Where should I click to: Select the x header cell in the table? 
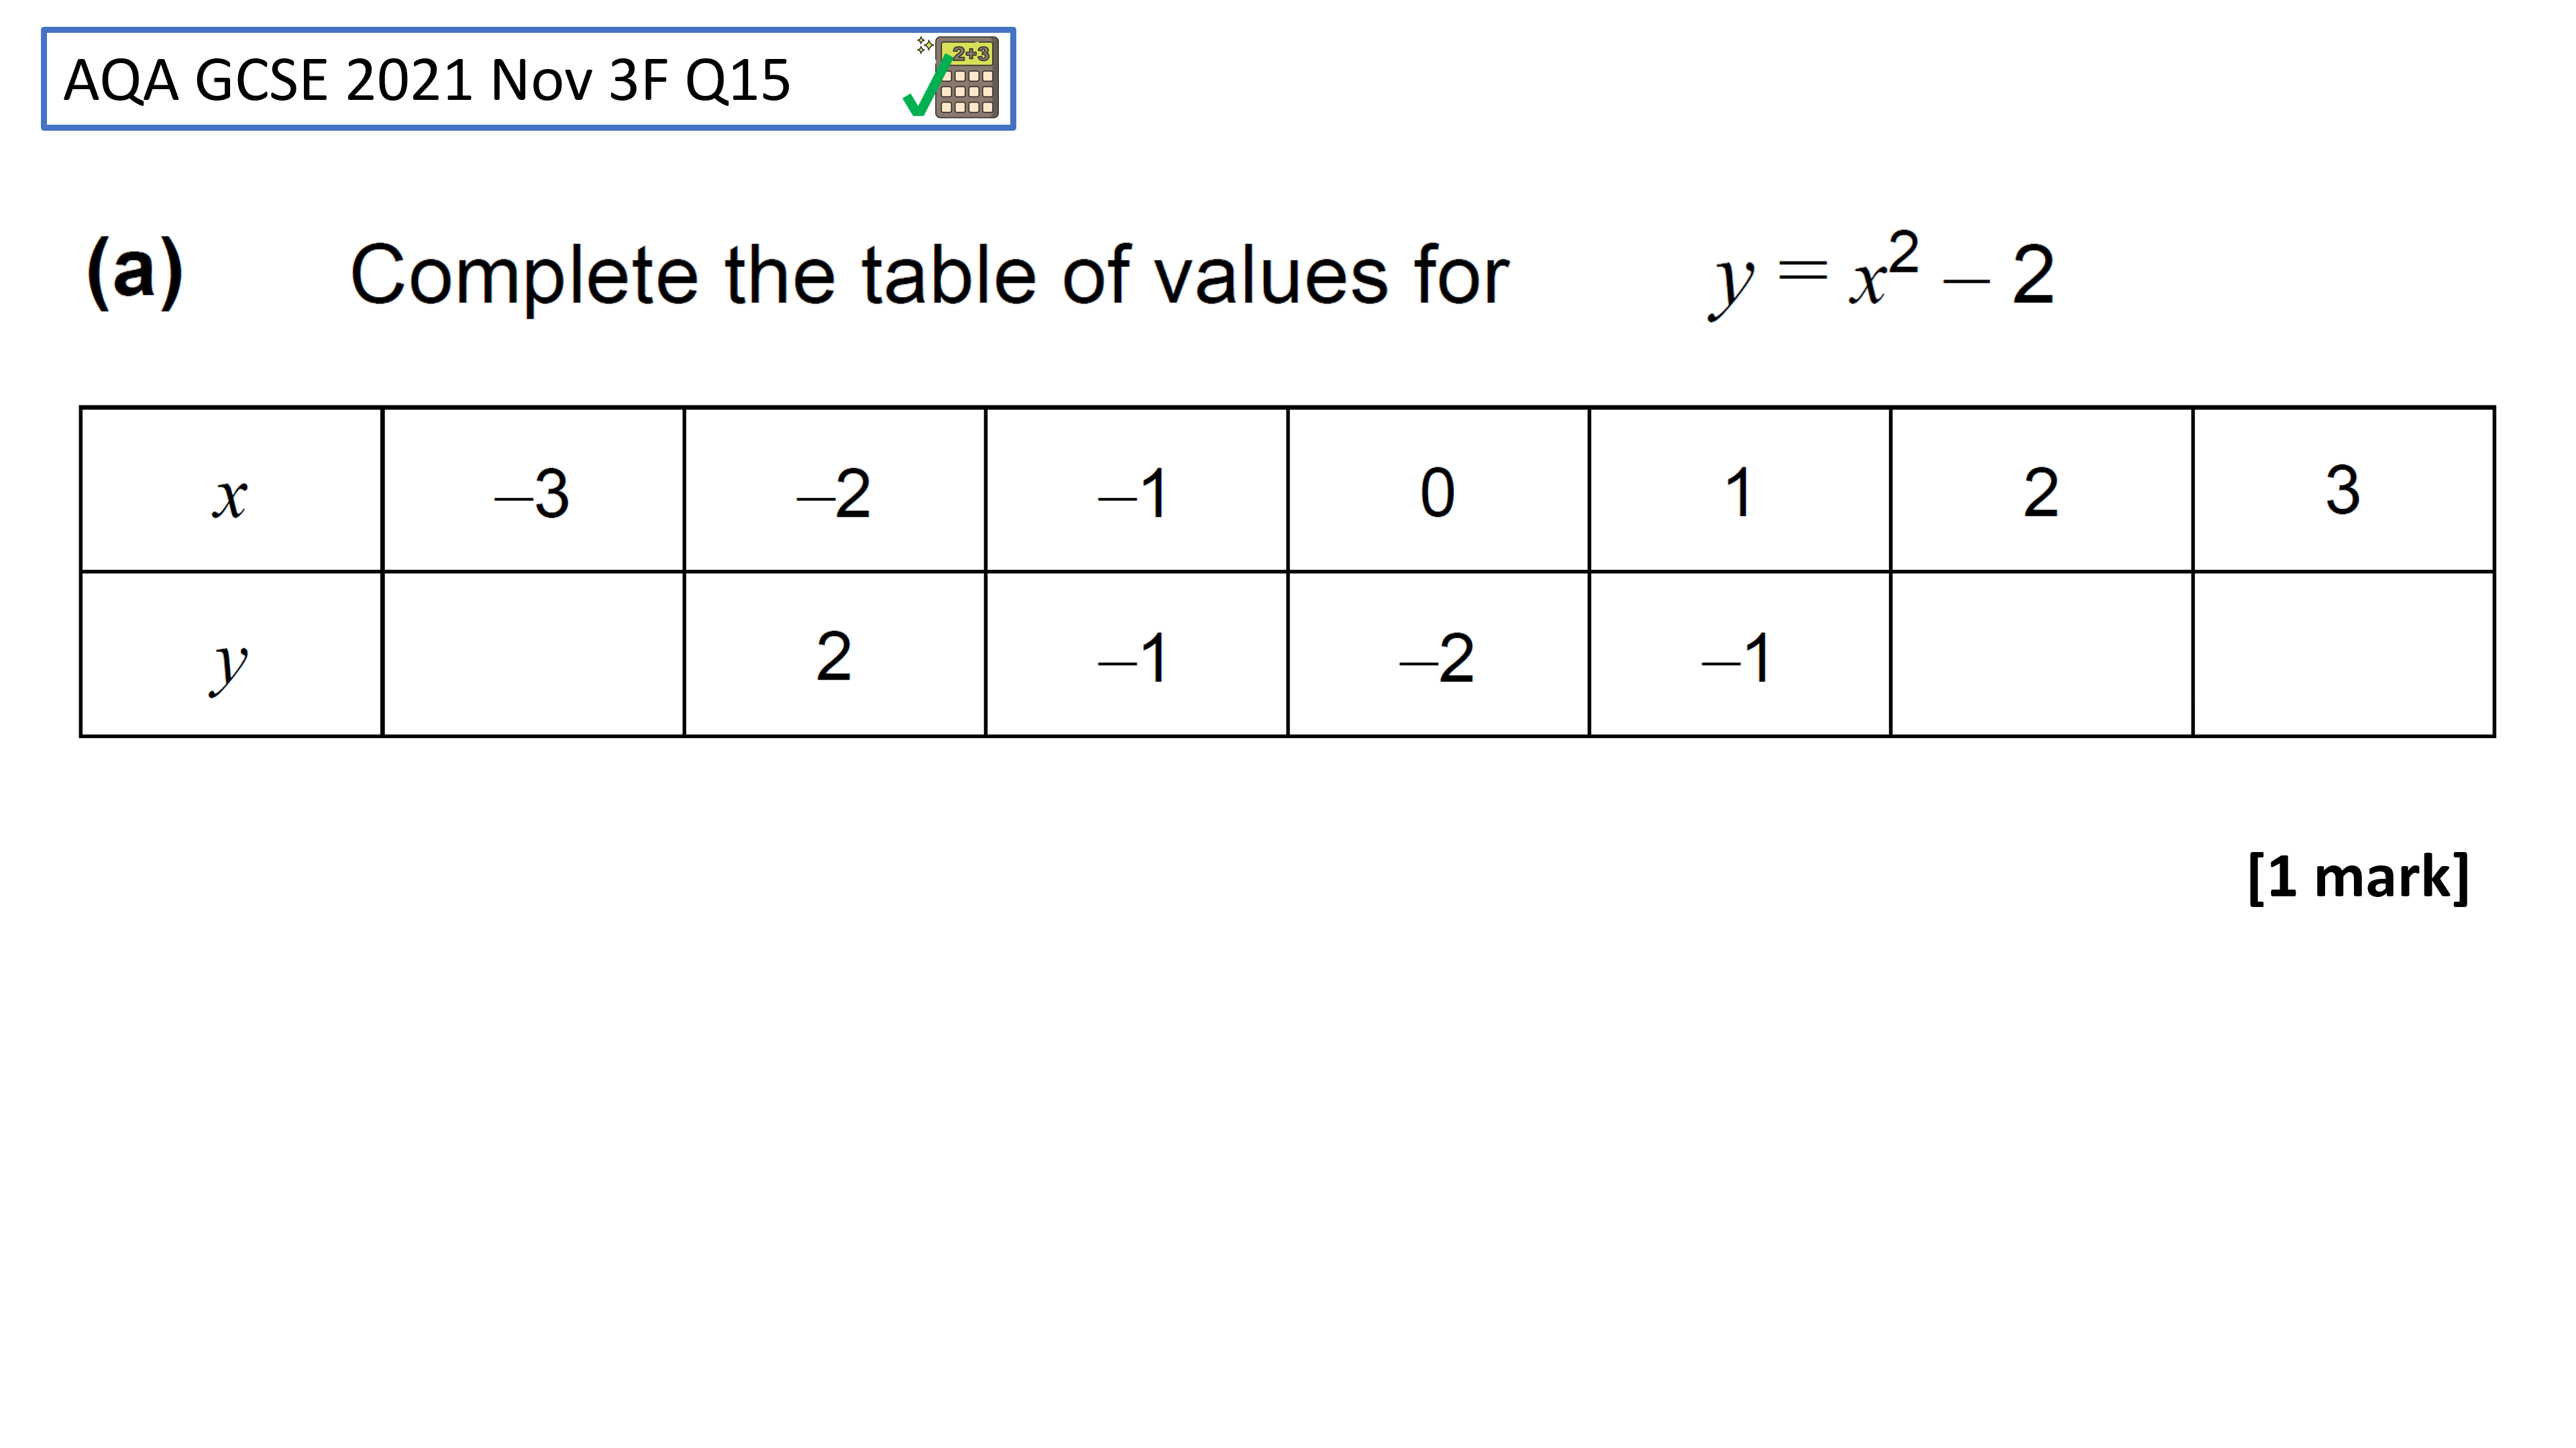[x=231, y=489]
